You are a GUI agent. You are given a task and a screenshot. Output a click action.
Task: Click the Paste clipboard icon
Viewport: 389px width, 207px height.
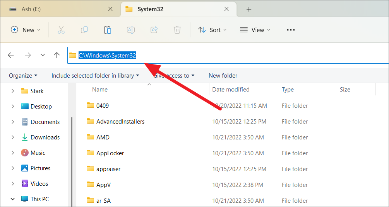108,30
